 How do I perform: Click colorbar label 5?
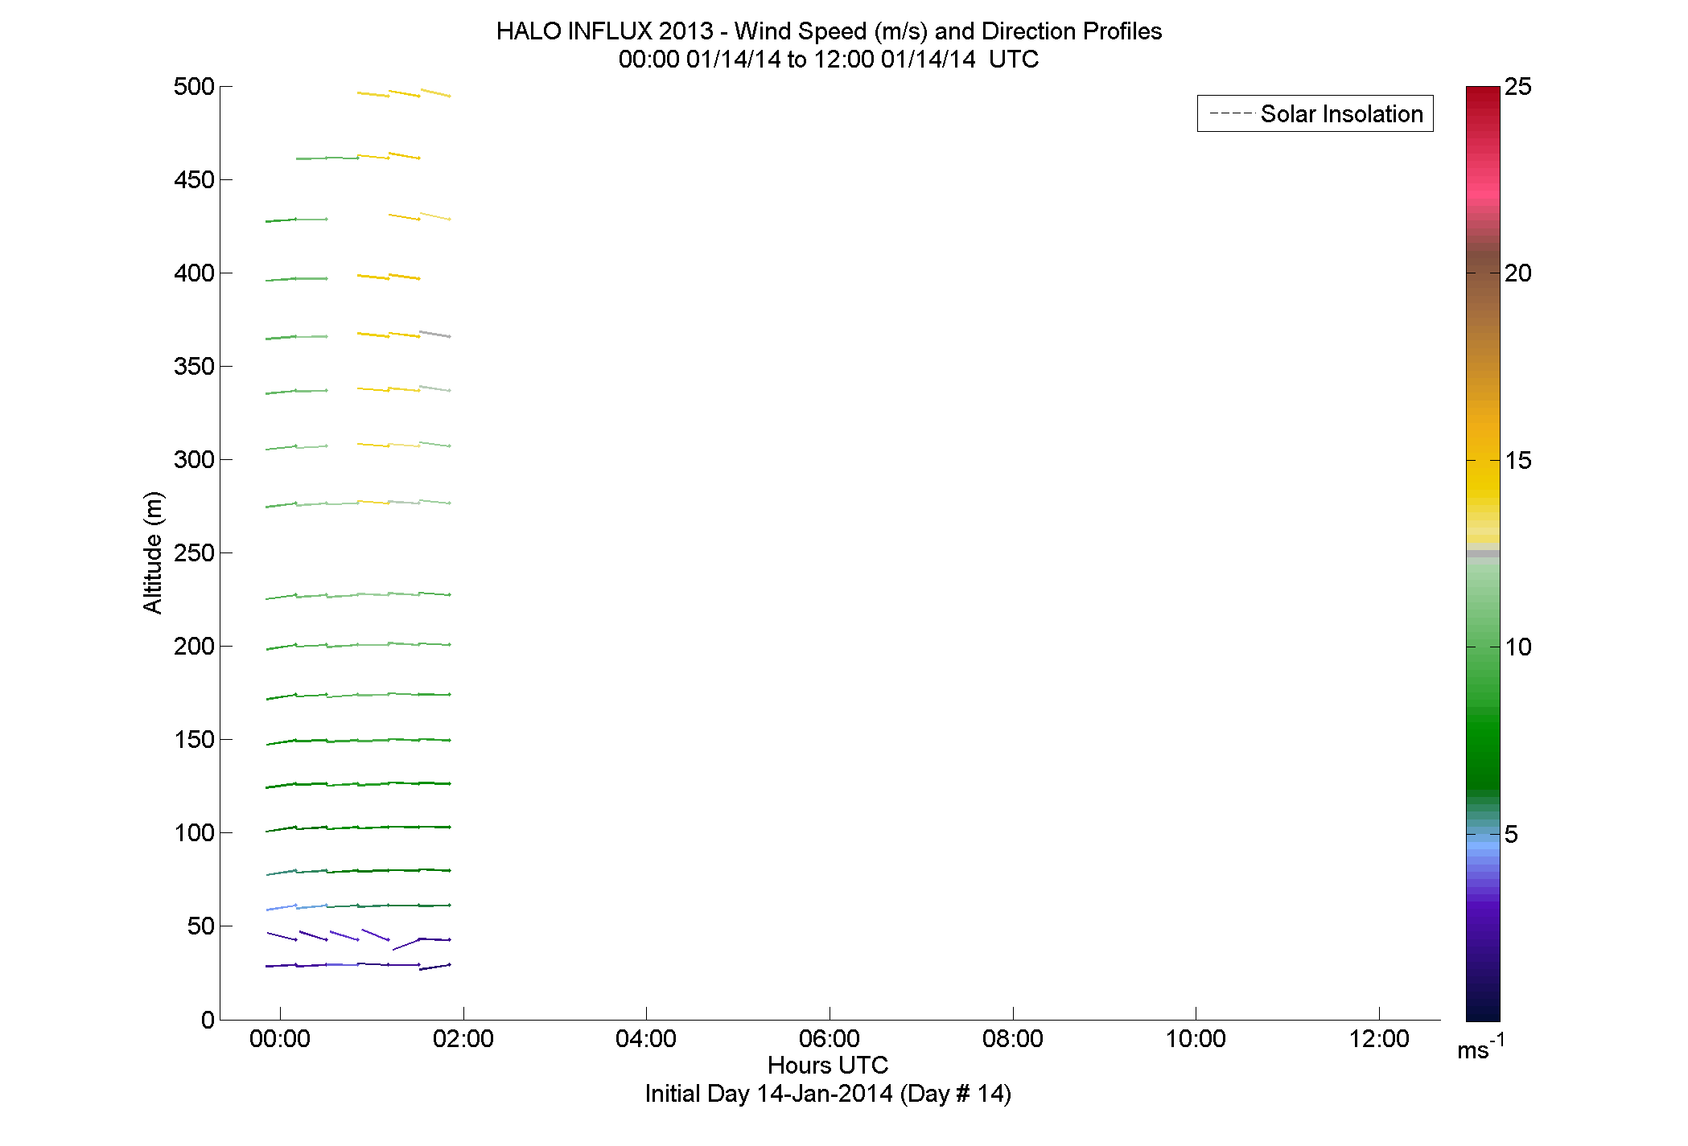1511,835
